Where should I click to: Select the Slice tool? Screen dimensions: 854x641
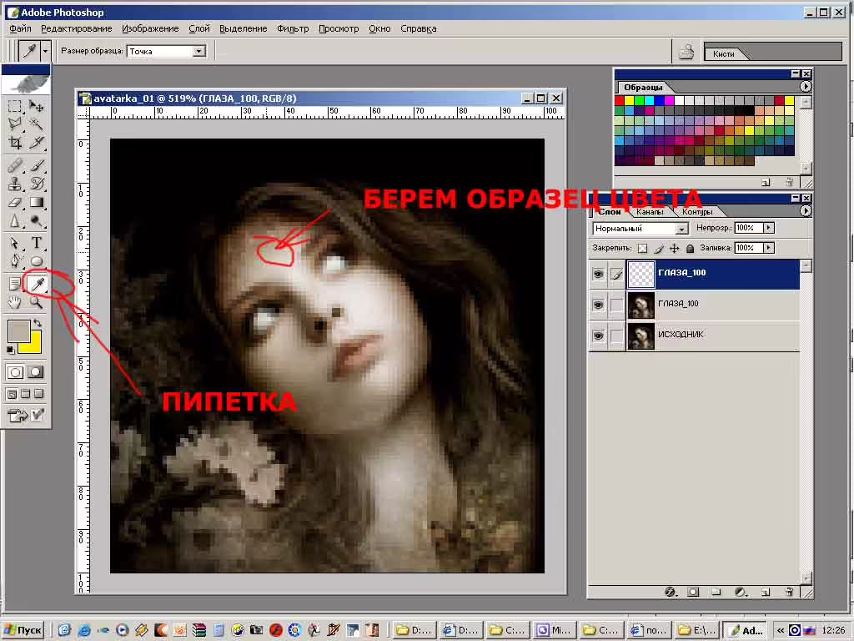tap(37, 143)
